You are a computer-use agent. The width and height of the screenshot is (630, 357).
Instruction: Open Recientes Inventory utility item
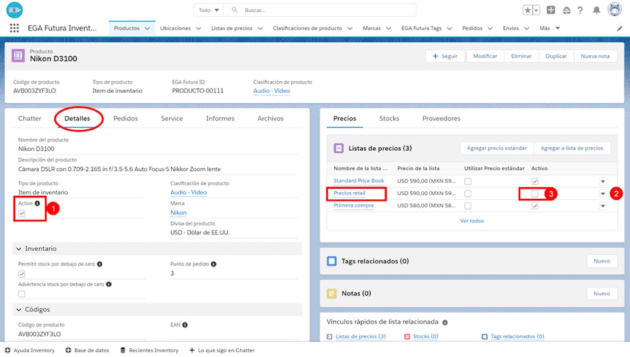149,350
